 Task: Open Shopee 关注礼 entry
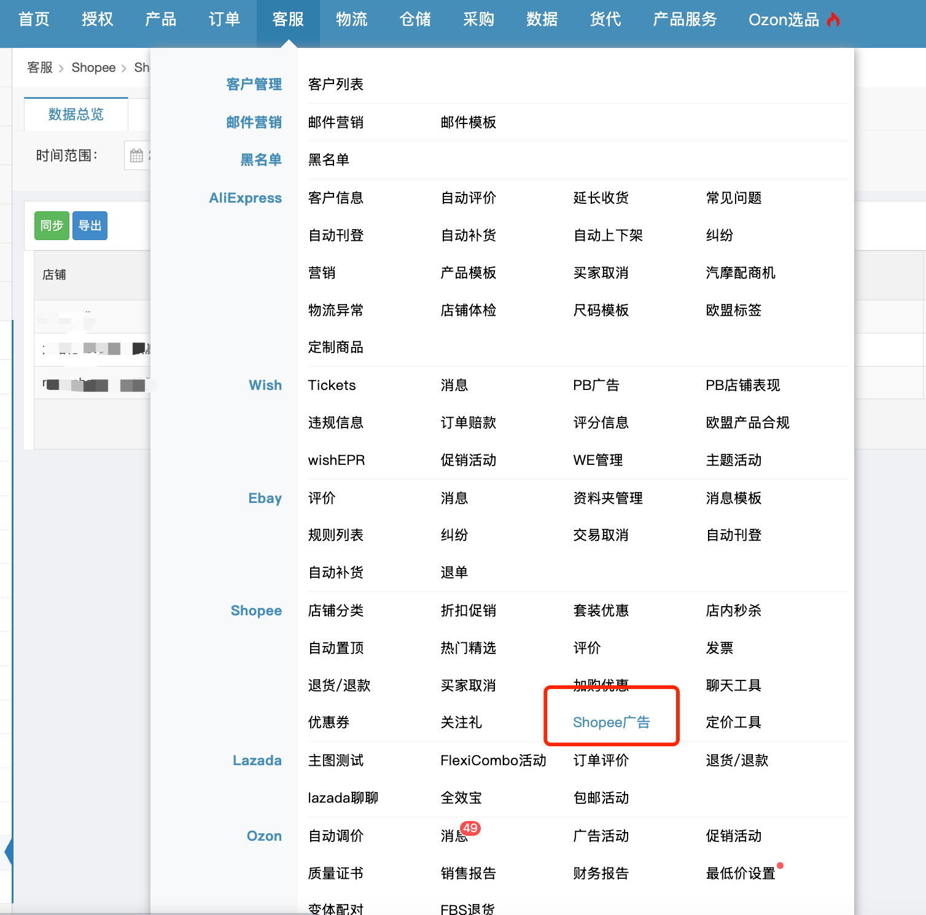[461, 722]
